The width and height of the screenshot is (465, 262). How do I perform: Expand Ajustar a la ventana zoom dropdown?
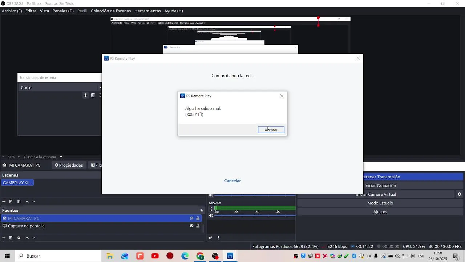tap(61, 157)
